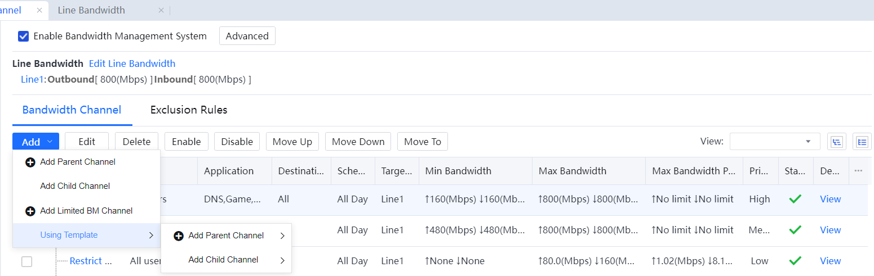Close the Line Bandwidth tab
Screen dimensions: 874x276
(x=161, y=10)
